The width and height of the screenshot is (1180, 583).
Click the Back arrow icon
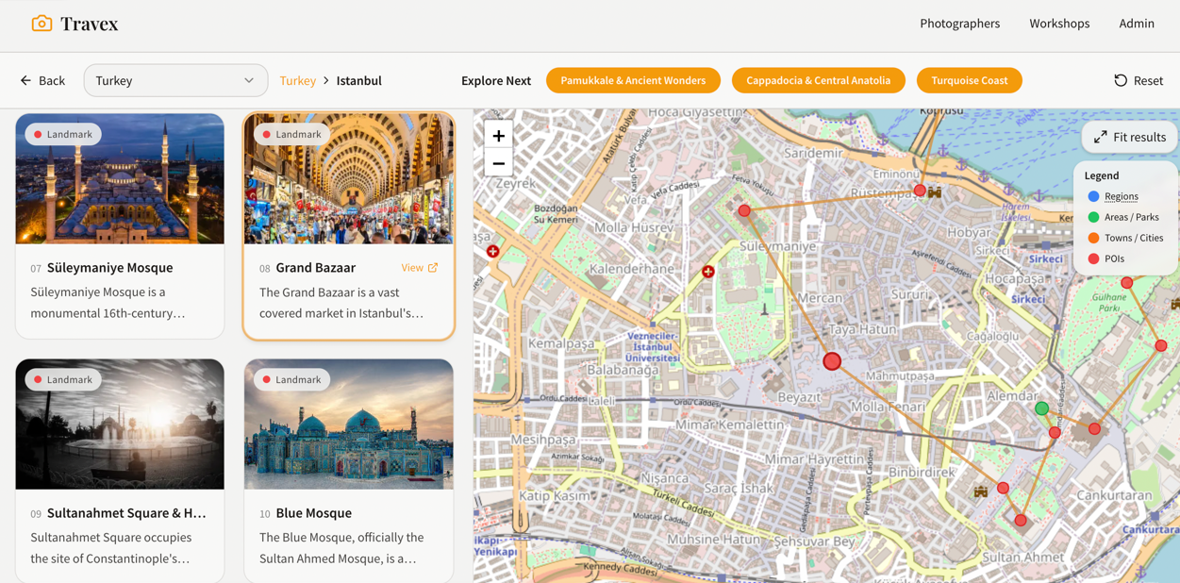pos(25,81)
